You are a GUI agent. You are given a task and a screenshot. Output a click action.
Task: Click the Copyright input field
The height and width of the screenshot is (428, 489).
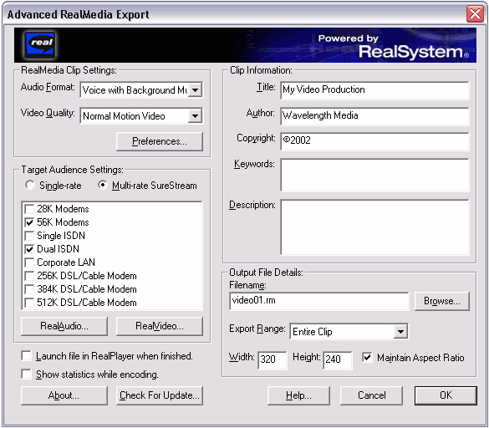click(x=374, y=141)
